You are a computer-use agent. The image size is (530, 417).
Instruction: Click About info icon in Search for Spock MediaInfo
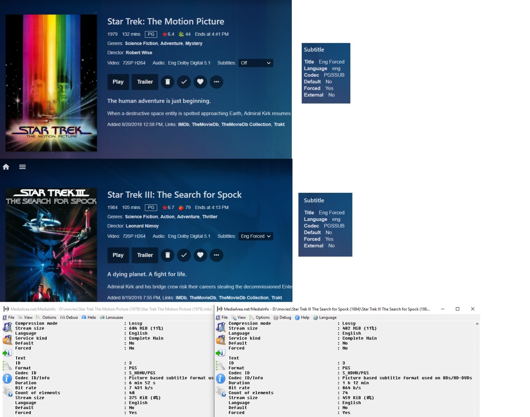[221, 379]
